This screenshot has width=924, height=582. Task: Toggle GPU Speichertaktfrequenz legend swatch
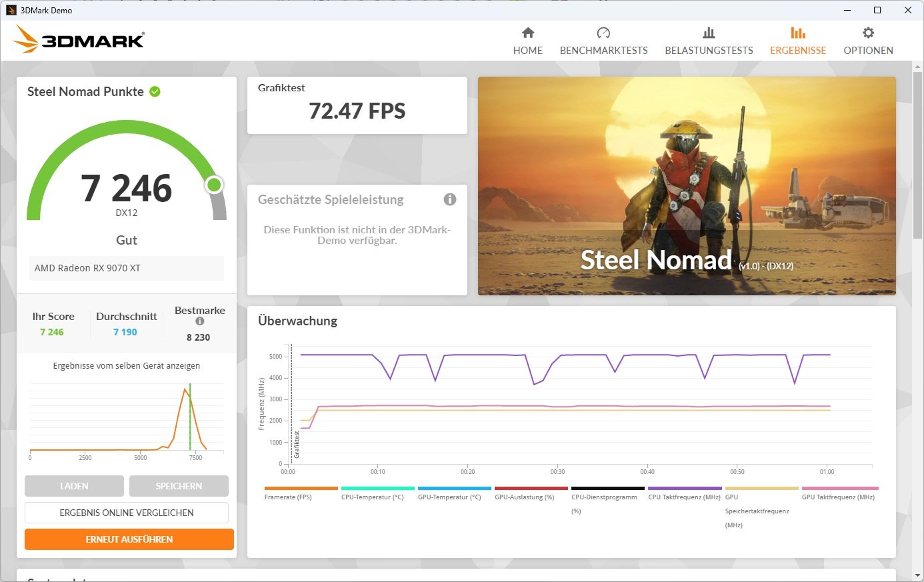click(761, 488)
